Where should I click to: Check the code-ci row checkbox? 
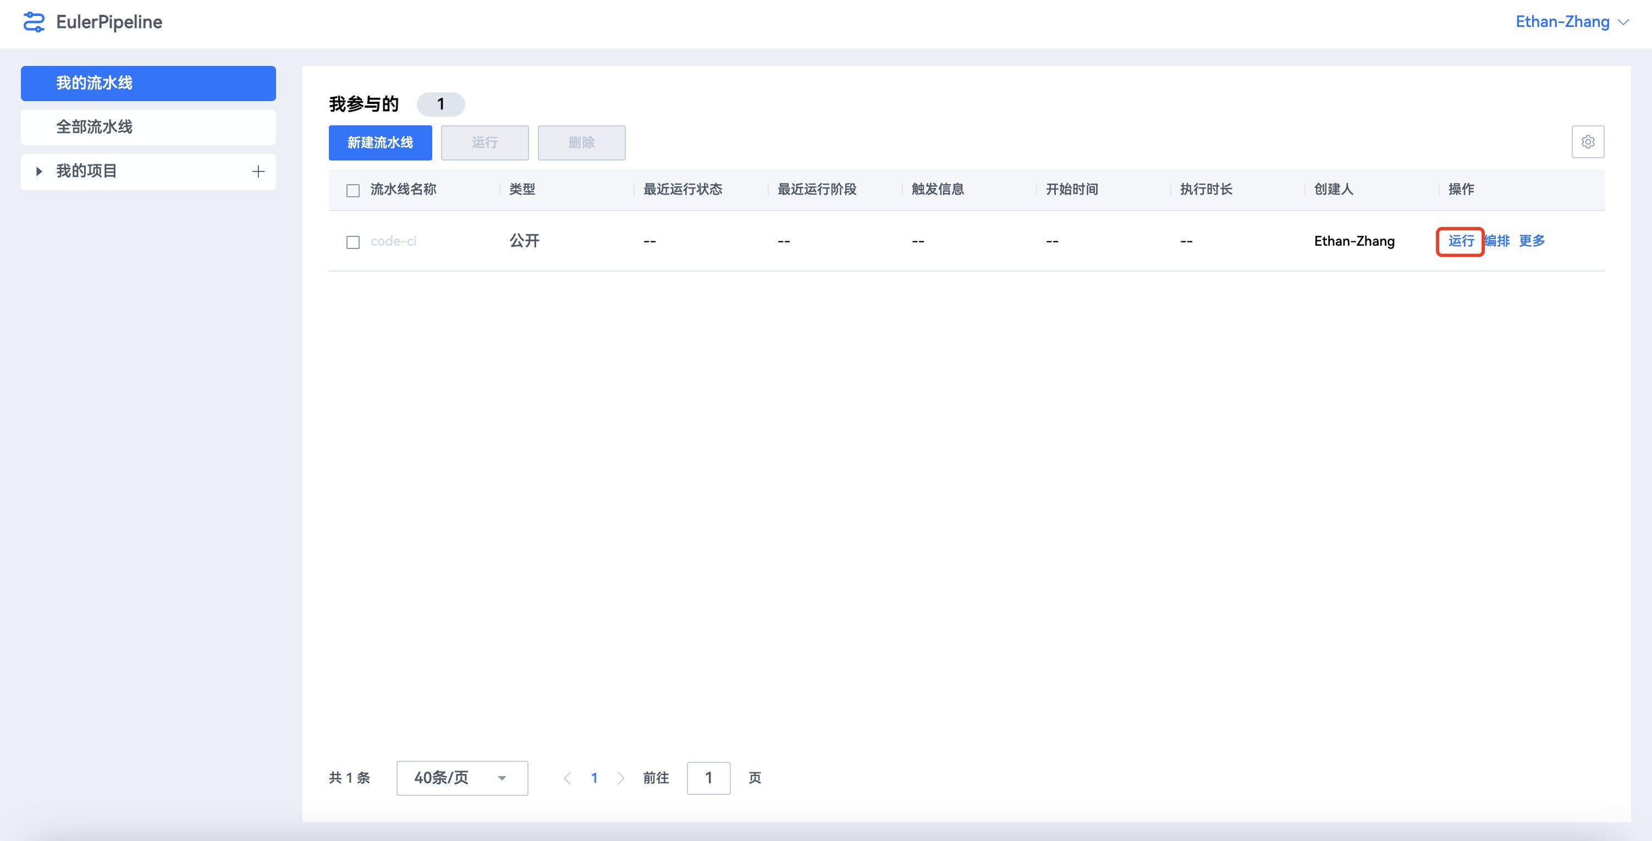(x=353, y=242)
